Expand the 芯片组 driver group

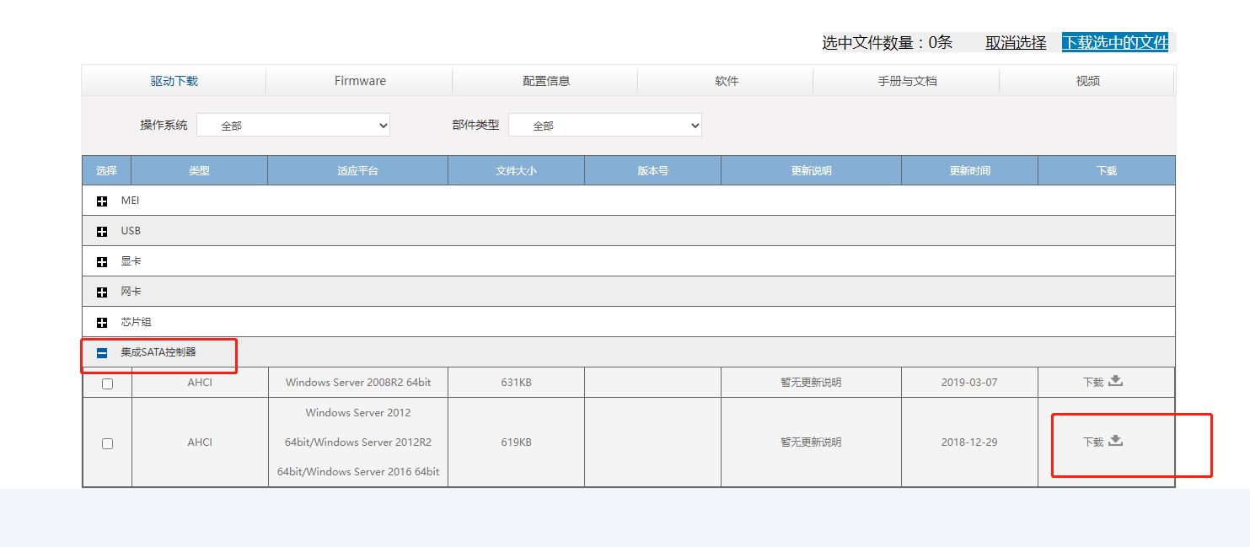coord(102,323)
